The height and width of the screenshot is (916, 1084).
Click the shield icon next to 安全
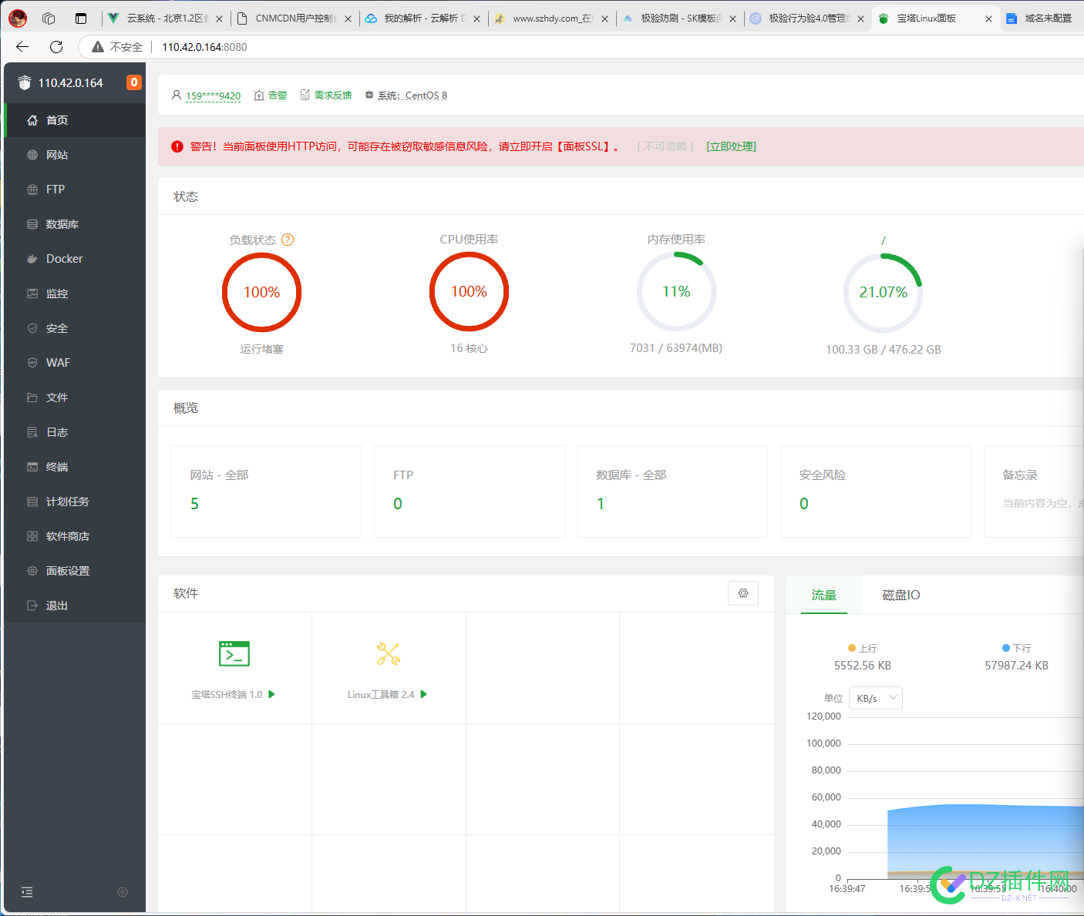pyautogui.click(x=32, y=328)
